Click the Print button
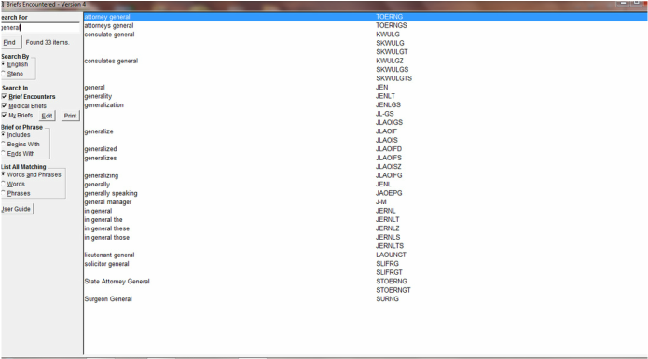Screen dimensions: 648x359 click(70, 116)
